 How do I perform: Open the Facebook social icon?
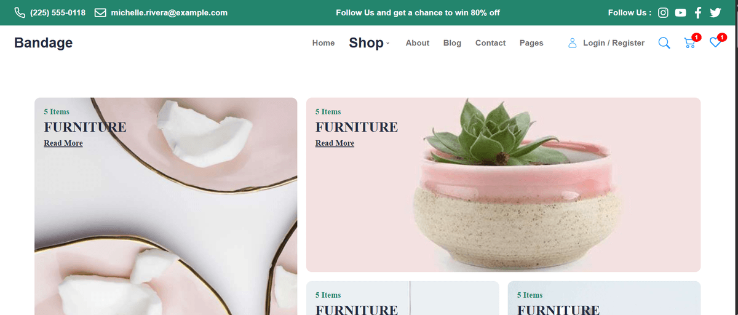[698, 12]
